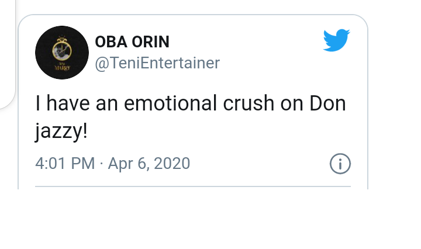Open OBA ORIN's round profile avatar
Image resolution: width=421 pixels, height=249 pixels.
[62, 53]
